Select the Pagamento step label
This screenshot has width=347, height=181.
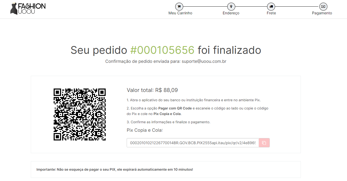pyautogui.click(x=322, y=13)
